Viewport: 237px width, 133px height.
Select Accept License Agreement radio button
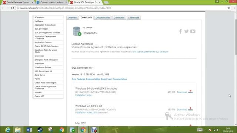(73, 47)
